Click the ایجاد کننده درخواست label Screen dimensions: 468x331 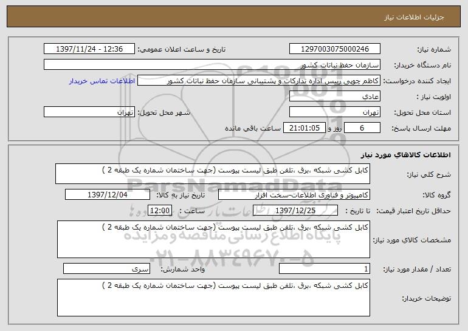click(x=417, y=81)
